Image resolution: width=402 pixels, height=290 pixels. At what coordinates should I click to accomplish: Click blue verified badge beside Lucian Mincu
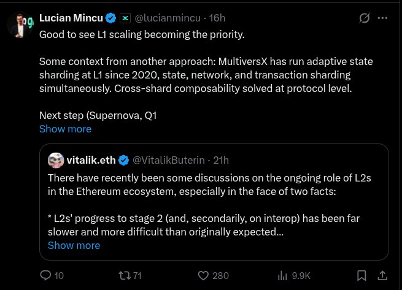pyautogui.click(x=110, y=18)
